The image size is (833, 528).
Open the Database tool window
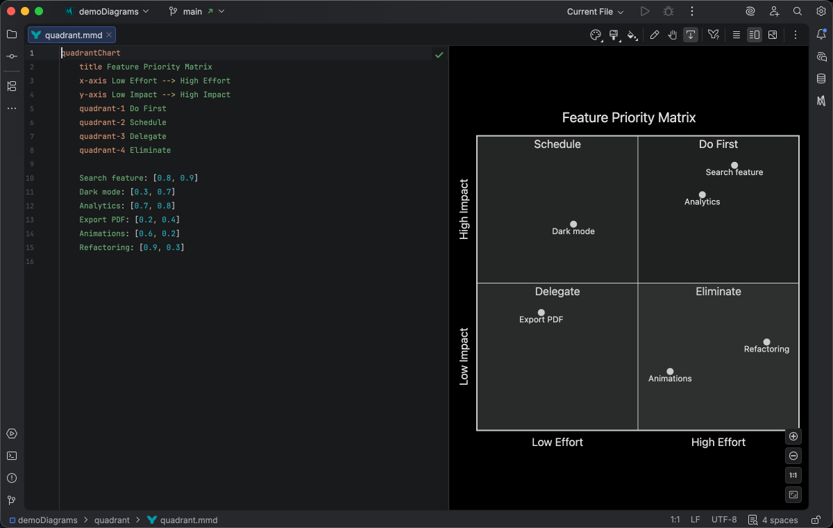[821, 79]
